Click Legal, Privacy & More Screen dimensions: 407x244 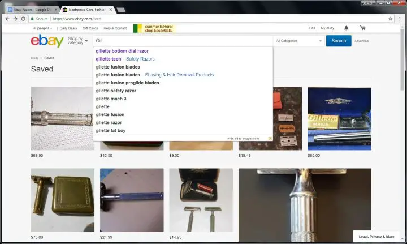pos(376,237)
